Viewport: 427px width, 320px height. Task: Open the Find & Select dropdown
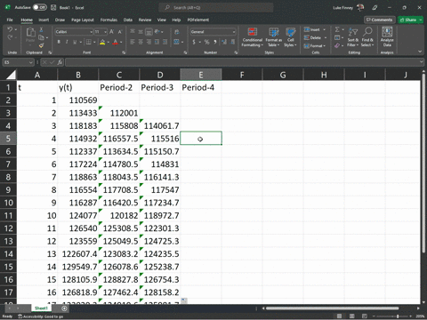tap(367, 37)
